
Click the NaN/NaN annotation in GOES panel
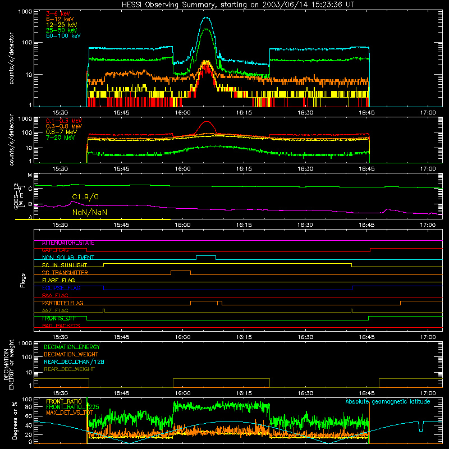(90, 212)
